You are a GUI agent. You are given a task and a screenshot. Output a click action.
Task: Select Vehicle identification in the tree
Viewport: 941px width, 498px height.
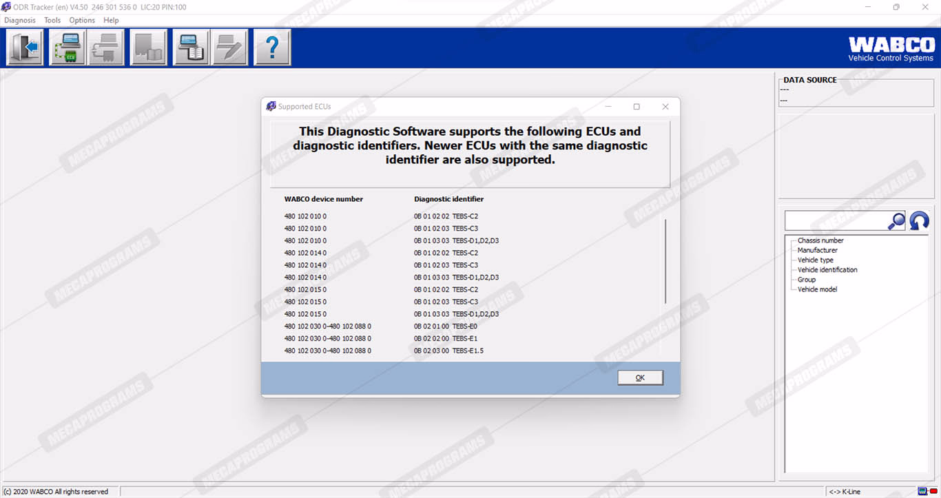pyautogui.click(x=827, y=269)
